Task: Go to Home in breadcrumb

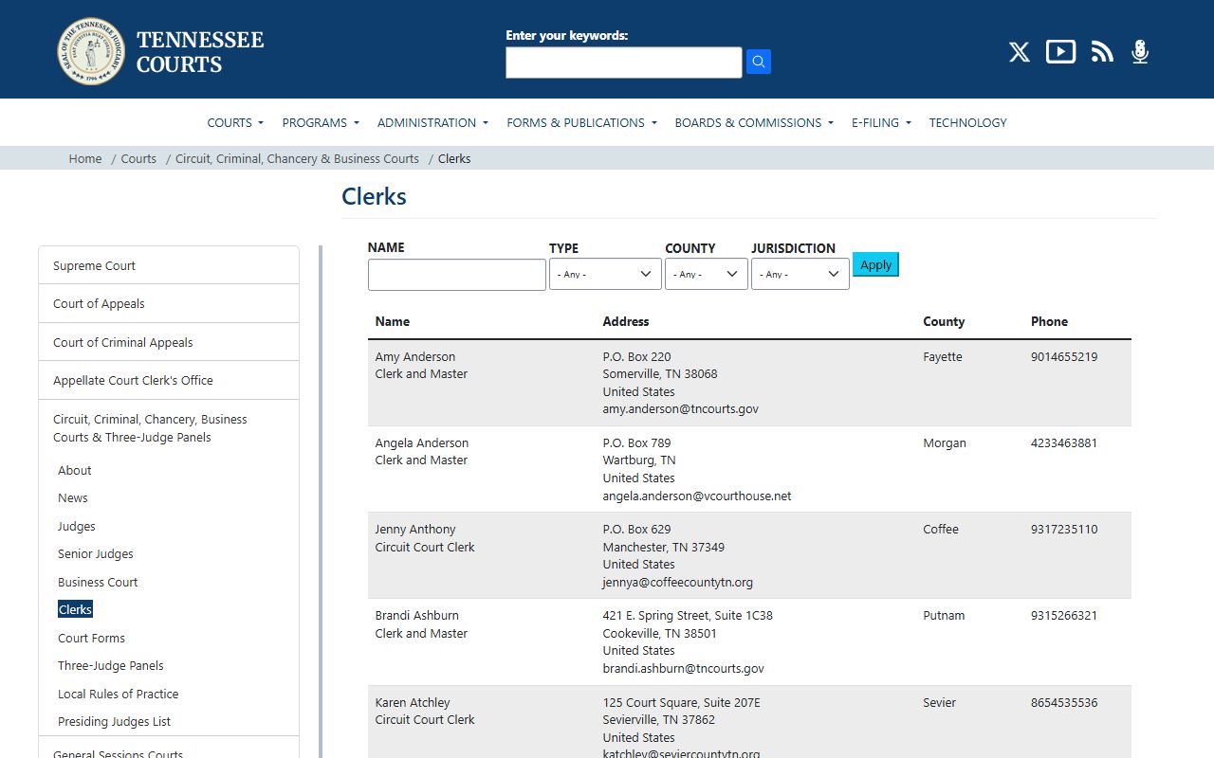Action: pyautogui.click(x=85, y=158)
